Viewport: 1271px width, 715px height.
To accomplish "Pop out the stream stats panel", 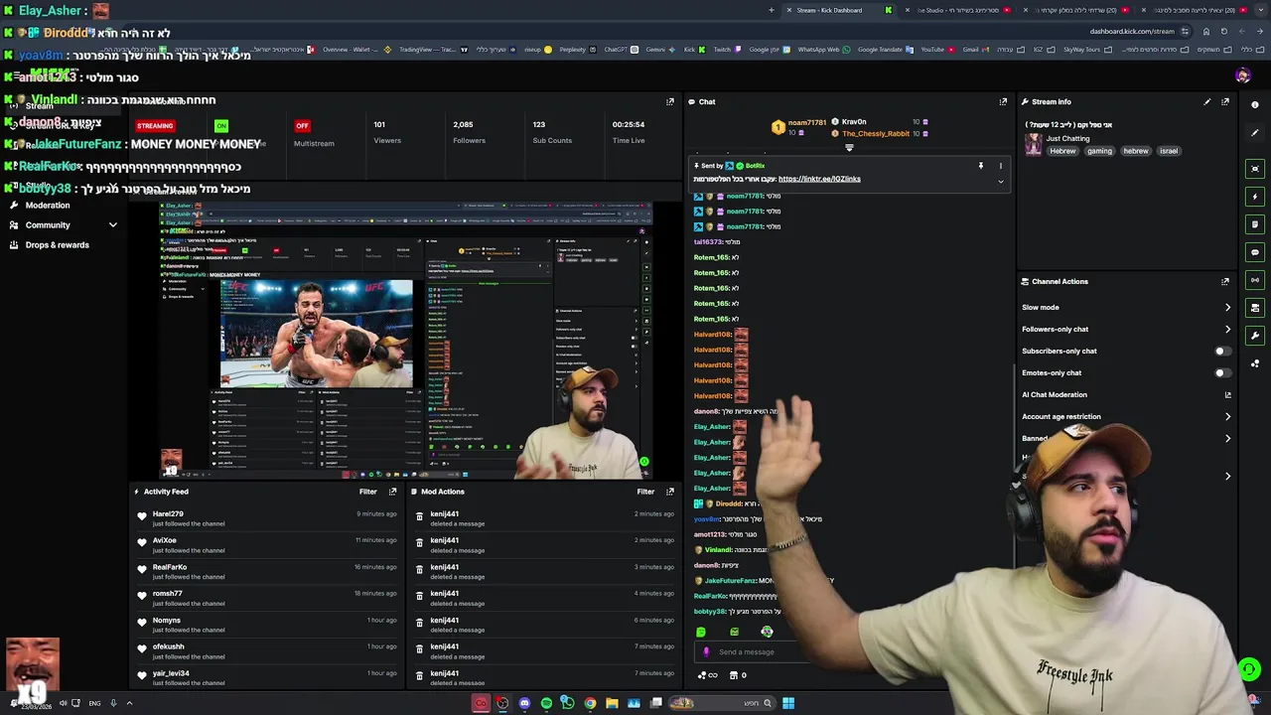I will coord(670,101).
